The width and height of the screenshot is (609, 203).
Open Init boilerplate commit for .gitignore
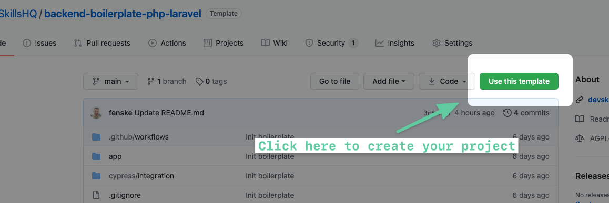[270, 195]
